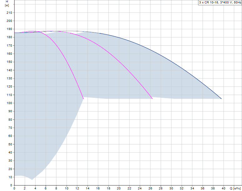Click the 6 value on the flow axis
Screen dimensions: 242x191
click(46, 188)
